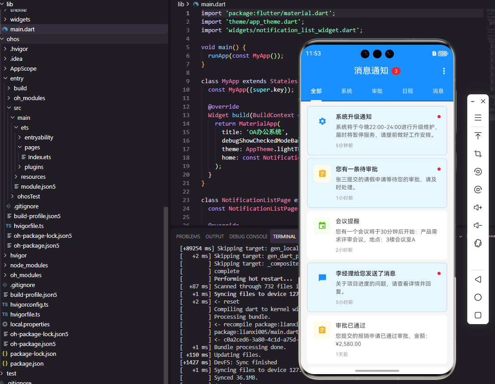This screenshot has height=384, width=495.
Task: Click clipboard icon on 审批已通过 card
Action: [322, 330]
